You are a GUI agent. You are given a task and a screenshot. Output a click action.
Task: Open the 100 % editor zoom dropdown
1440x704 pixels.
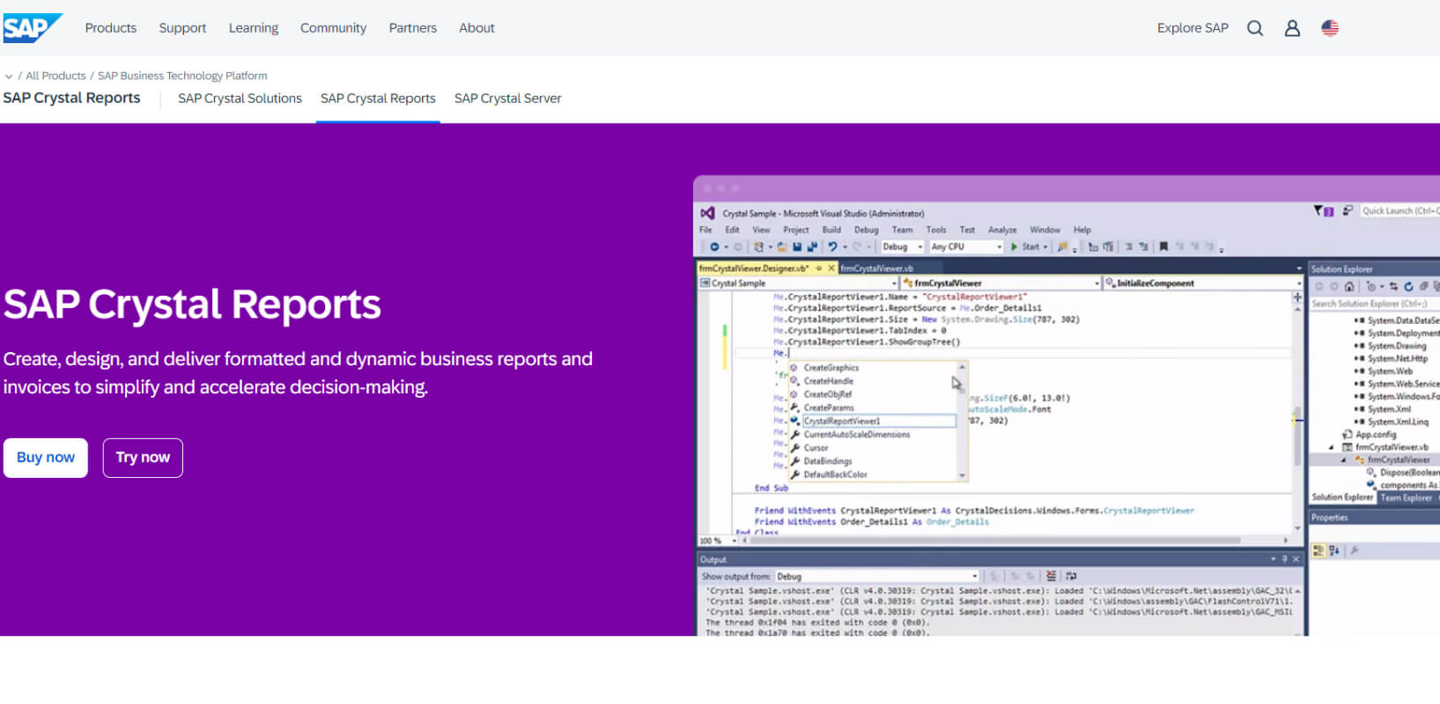(718, 540)
